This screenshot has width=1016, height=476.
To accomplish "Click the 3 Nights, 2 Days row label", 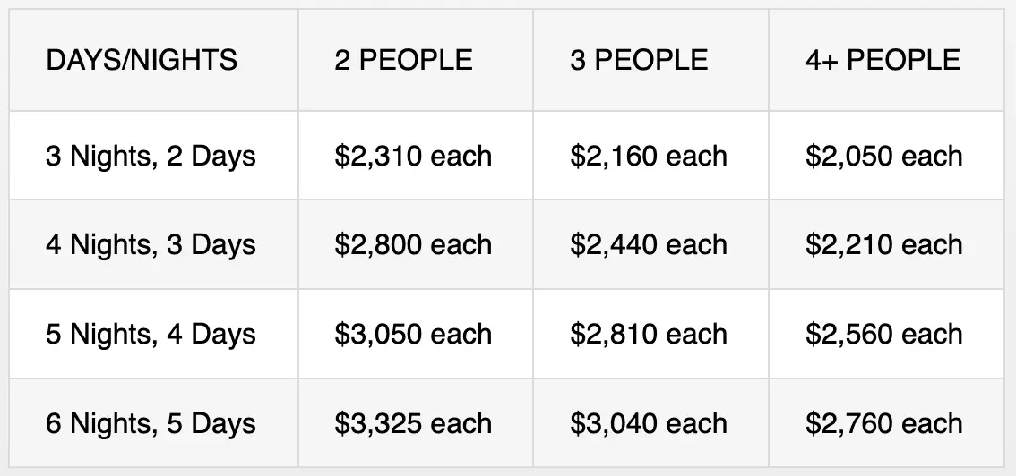I will (x=151, y=156).
